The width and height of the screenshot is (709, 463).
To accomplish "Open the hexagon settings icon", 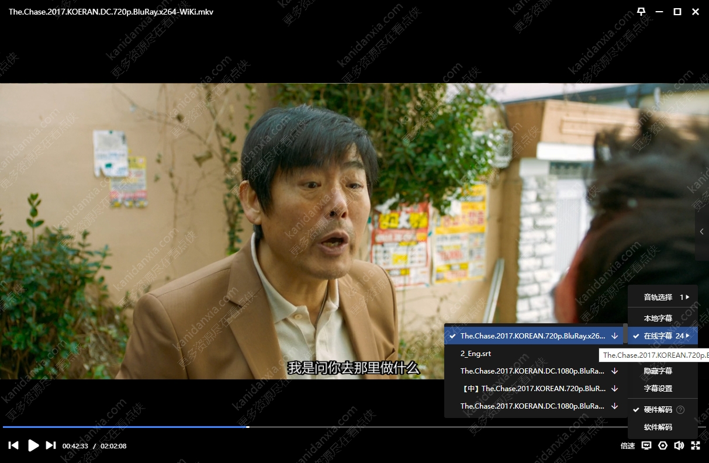I will tap(663, 445).
